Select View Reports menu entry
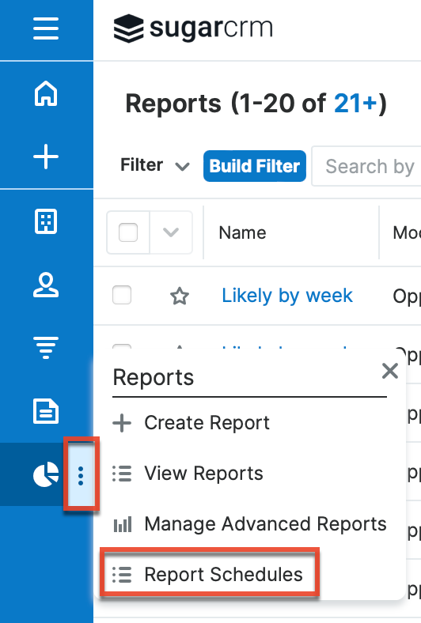The image size is (421, 623). coord(188,474)
